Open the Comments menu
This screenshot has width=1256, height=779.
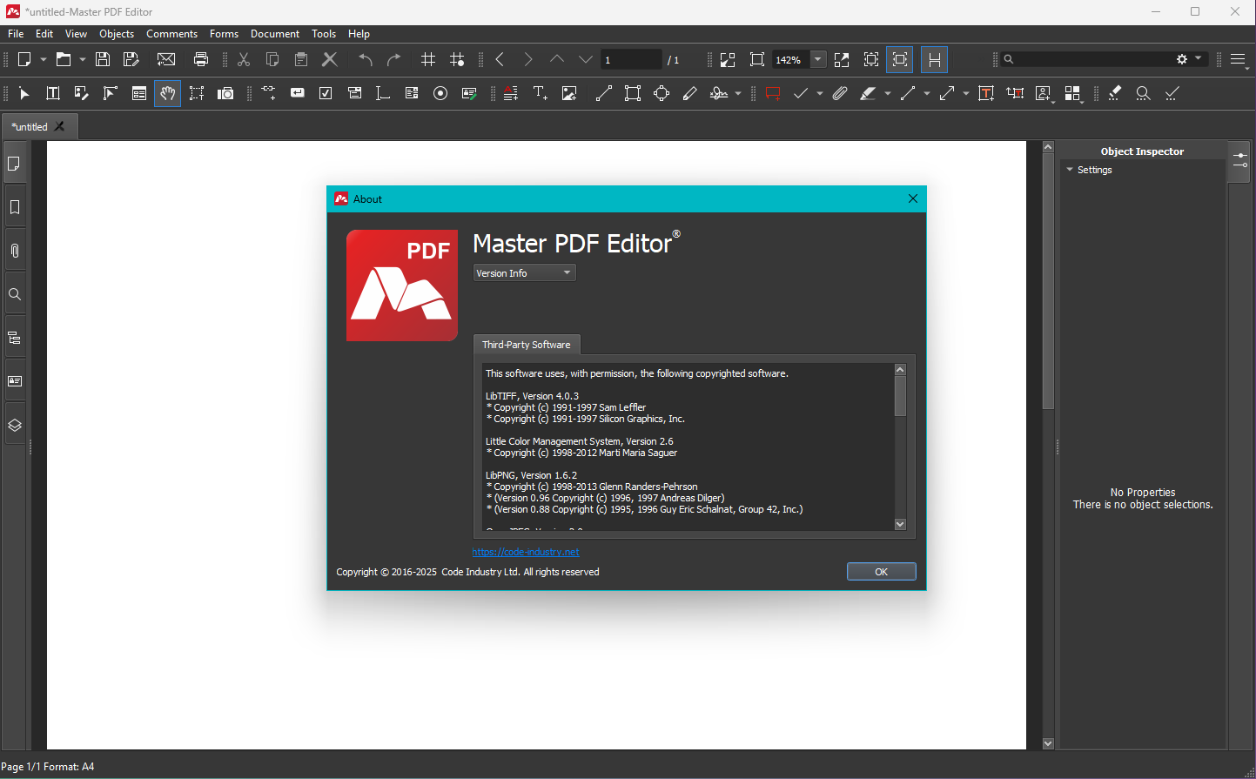point(171,34)
